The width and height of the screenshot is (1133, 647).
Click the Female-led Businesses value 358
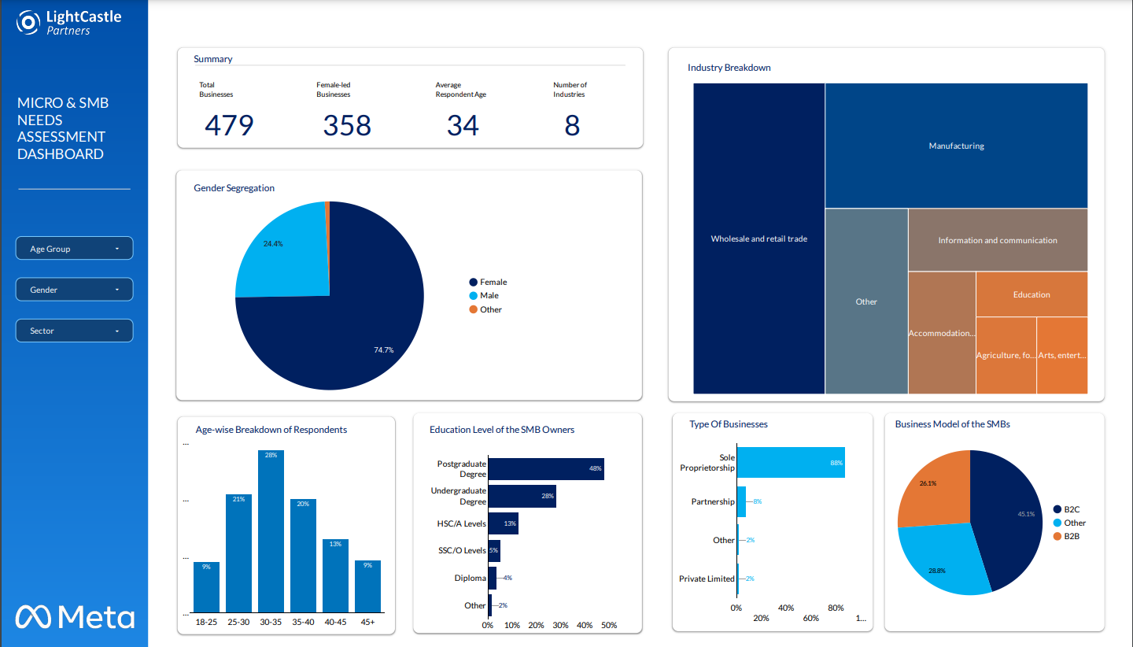[x=347, y=125]
